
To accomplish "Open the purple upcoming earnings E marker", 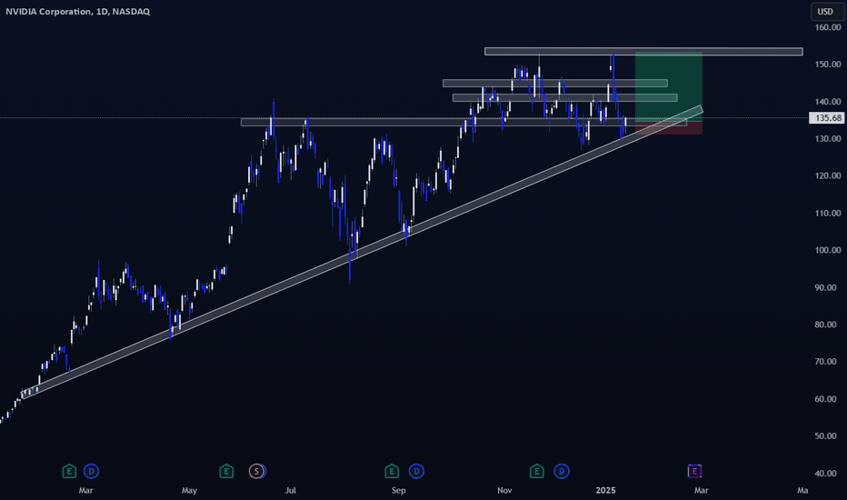I will click(694, 471).
